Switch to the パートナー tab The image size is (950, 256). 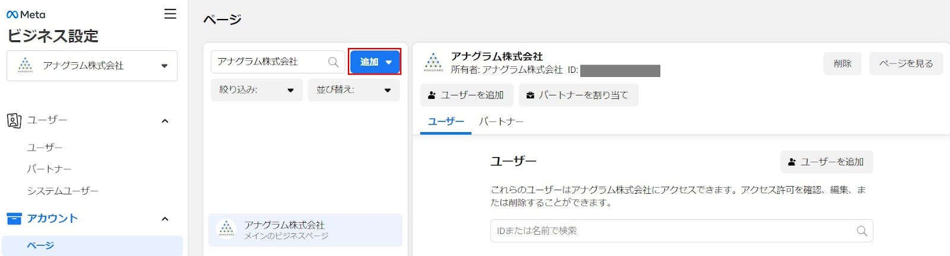click(501, 121)
